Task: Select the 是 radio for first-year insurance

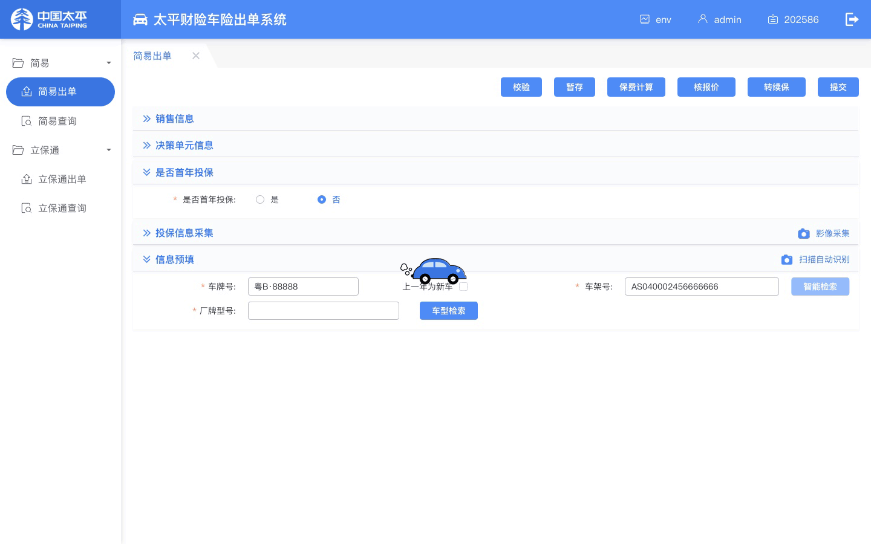Action: pos(260,199)
